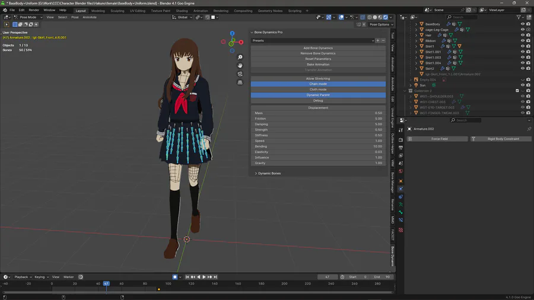The image size is (534, 300).
Task: Toggle Chain mode option
Action: point(318,84)
